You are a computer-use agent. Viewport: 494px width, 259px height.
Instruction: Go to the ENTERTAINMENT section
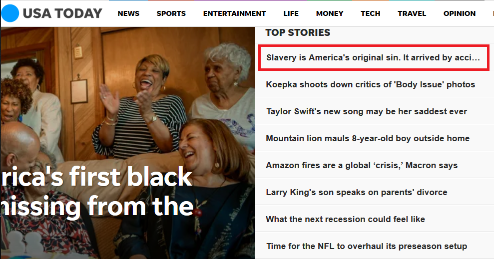[x=234, y=13]
